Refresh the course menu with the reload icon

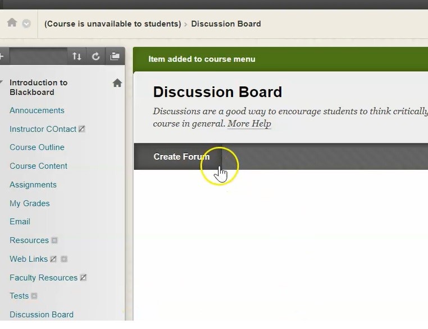[96, 56]
